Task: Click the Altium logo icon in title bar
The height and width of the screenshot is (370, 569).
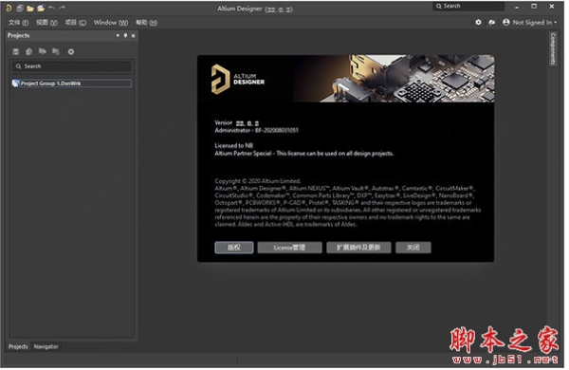Action: [9, 8]
